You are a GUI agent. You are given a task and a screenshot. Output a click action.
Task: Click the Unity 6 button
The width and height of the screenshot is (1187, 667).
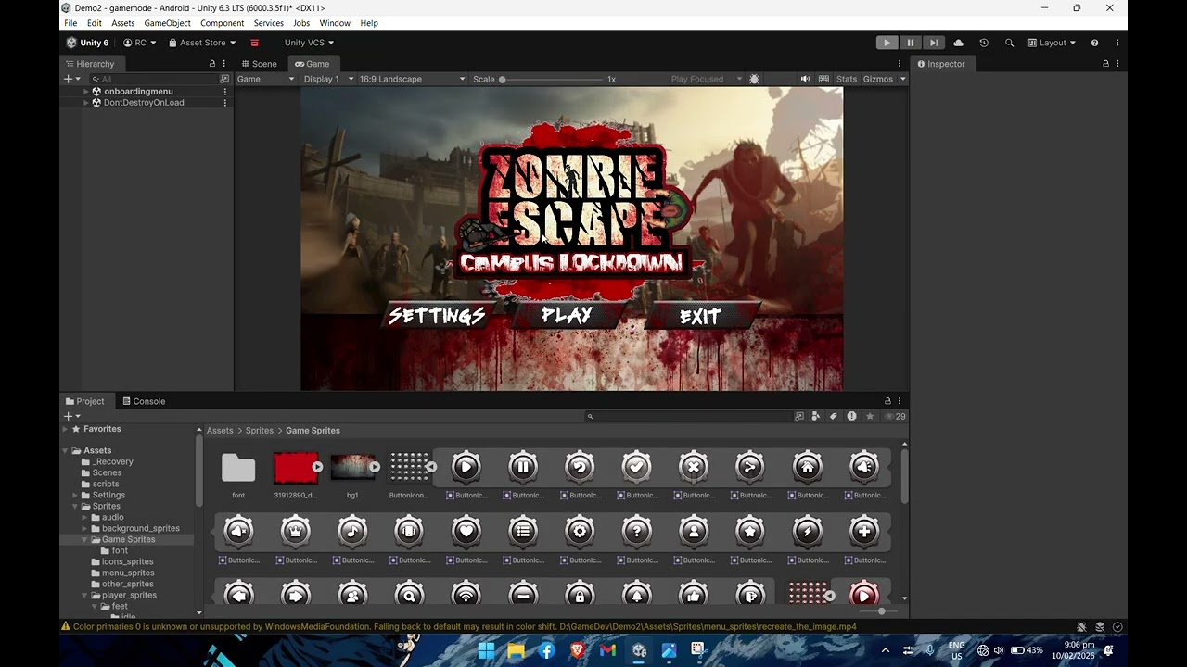tap(87, 43)
